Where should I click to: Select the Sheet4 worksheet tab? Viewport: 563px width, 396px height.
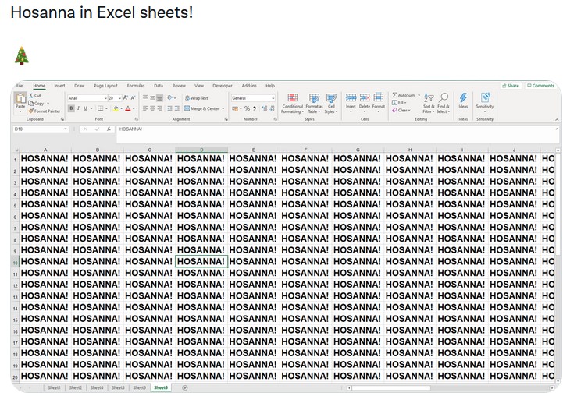[x=97, y=387]
